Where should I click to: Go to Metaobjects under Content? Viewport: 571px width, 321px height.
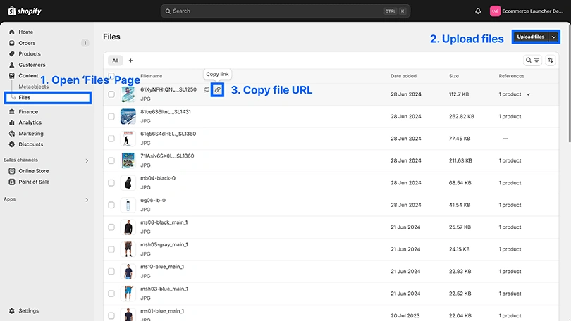pyautogui.click(x=33, y=86)
